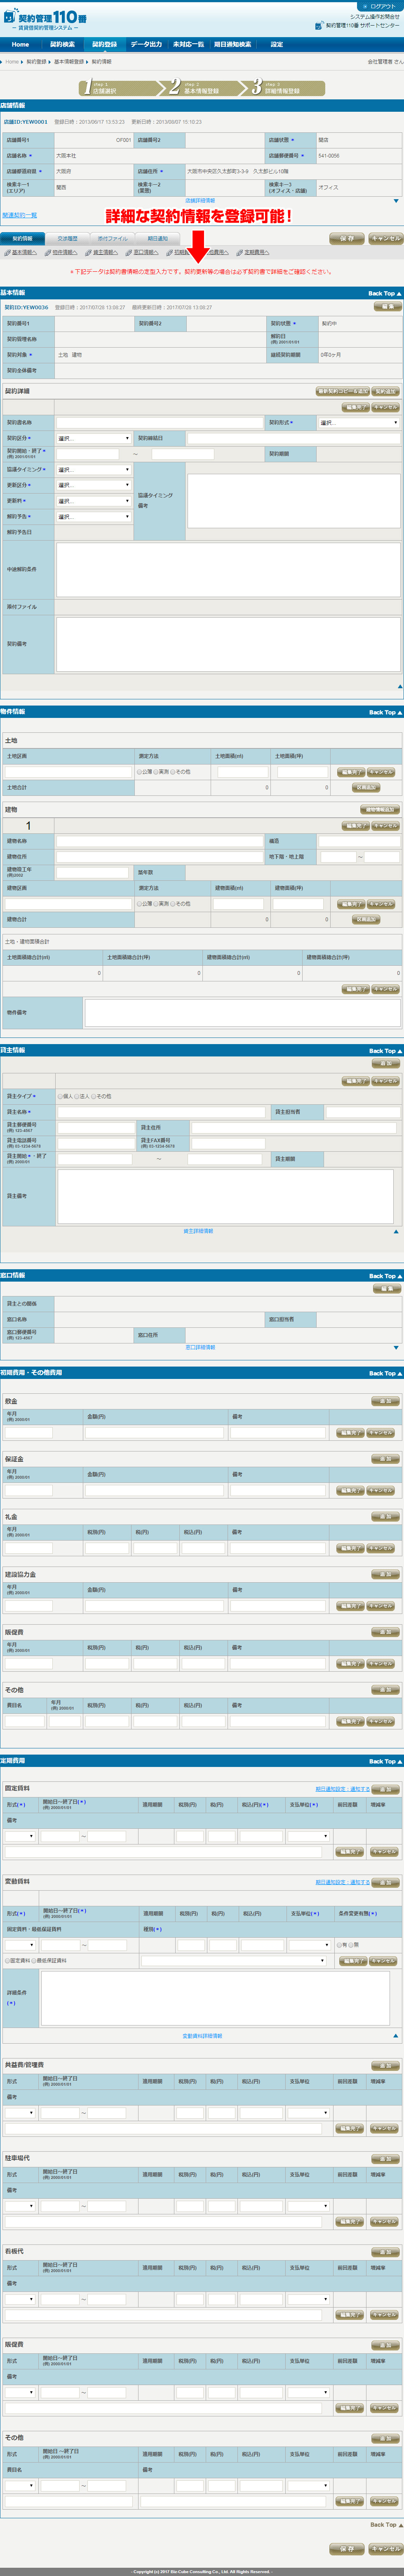
Task: Click Back Top in the 物件情報 header
Action: (385, 712)
